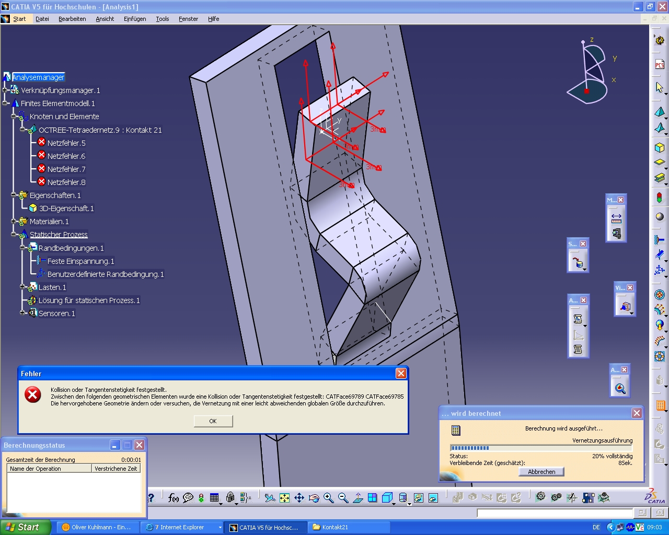Viewport: 669px width, 535px height.
Task: Cancel the computation with Abbrechen
Action: pyautogui.click(x=541, y=472)
